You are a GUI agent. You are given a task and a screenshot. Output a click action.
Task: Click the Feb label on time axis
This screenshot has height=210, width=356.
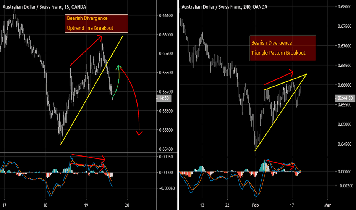pyautogui.click(x=256, y=205)
